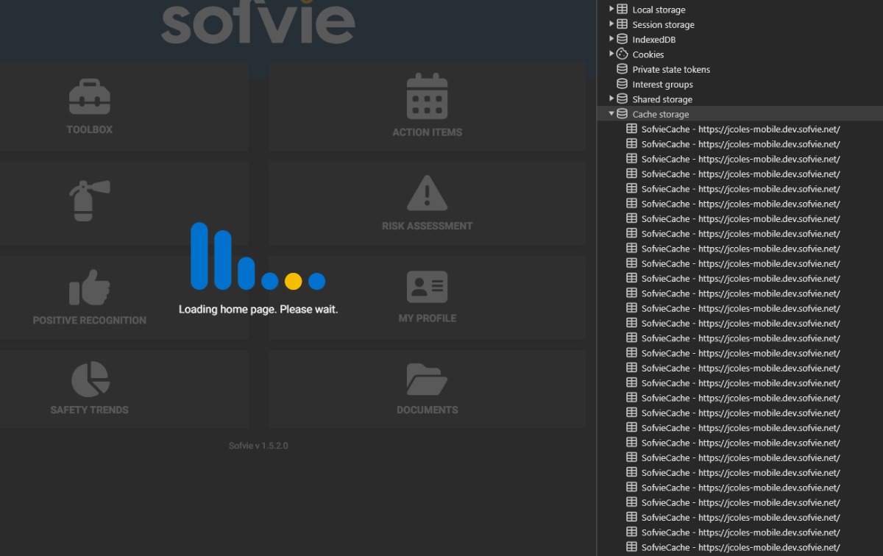
Task: Expand the Cookies arrow
Action: coord(611,54)
